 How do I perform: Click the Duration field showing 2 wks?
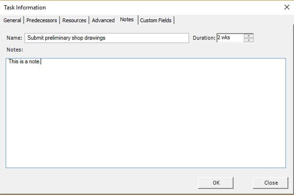pyautogui.click(x=231, y=38)
